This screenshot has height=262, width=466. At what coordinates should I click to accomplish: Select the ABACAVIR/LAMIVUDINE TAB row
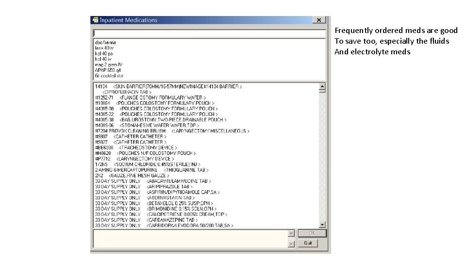153,181
